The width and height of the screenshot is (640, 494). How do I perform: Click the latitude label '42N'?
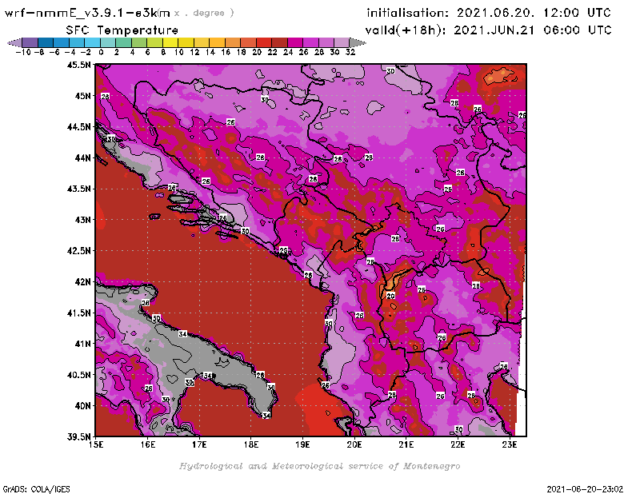click(82, 282)
